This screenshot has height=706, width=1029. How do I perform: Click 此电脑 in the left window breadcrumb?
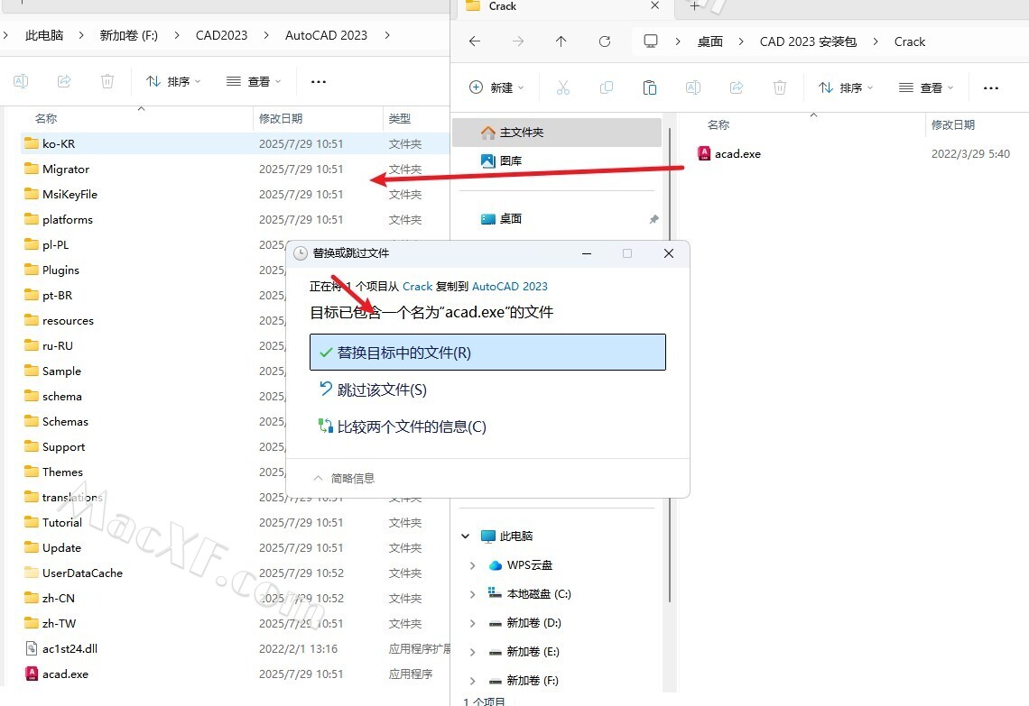pyautogui.click(x=44, y=35)
